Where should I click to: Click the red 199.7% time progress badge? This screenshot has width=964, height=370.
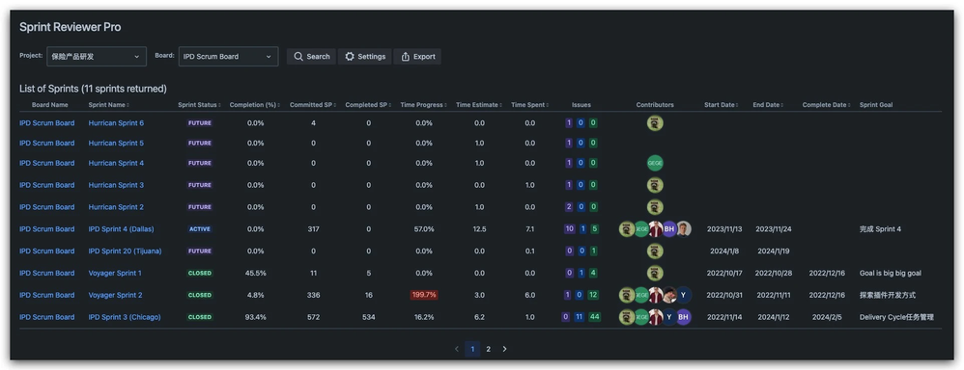click(424, 295)
